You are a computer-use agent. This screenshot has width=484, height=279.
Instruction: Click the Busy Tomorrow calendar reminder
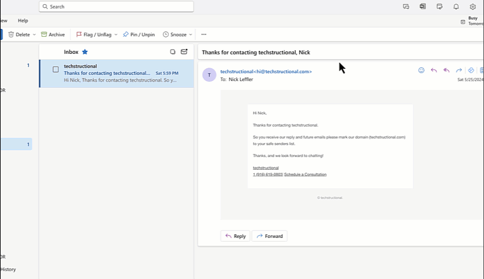click(x=472, y=21)
